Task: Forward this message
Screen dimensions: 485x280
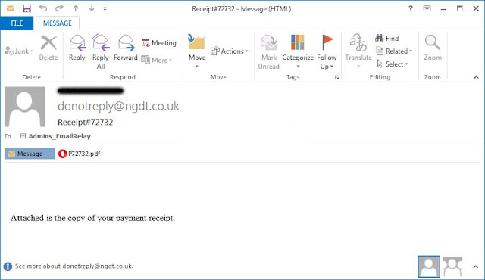Action: (x=126, y=48)
